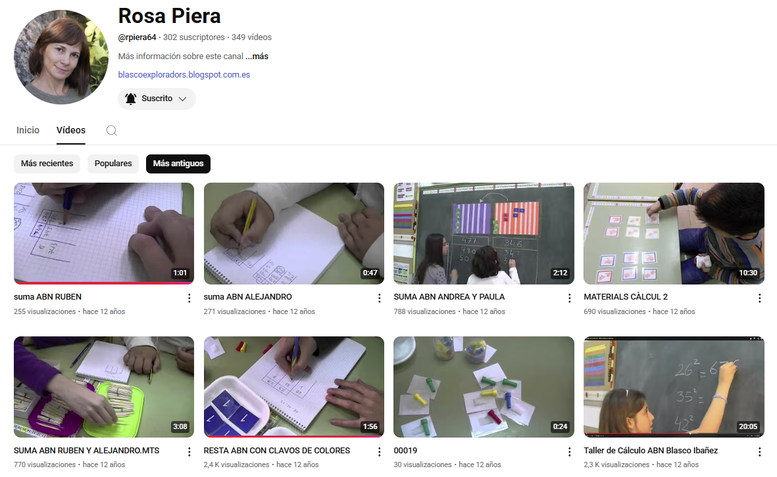
Task: Open options menu for suma ABN RUBEN
Action: click(x=189, y=298)
